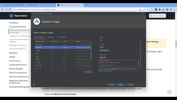Open the browser three-dot menu
The width and height of the screenshot is (177, 100).
[x=175, y=10]
